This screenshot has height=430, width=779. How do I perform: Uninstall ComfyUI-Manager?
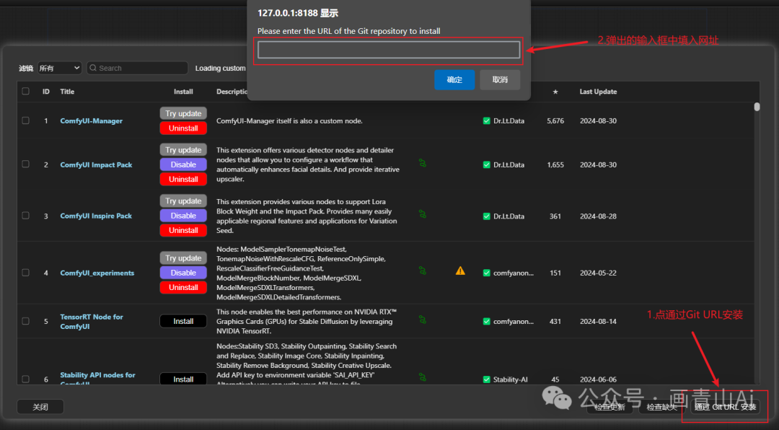coord(183,128)
